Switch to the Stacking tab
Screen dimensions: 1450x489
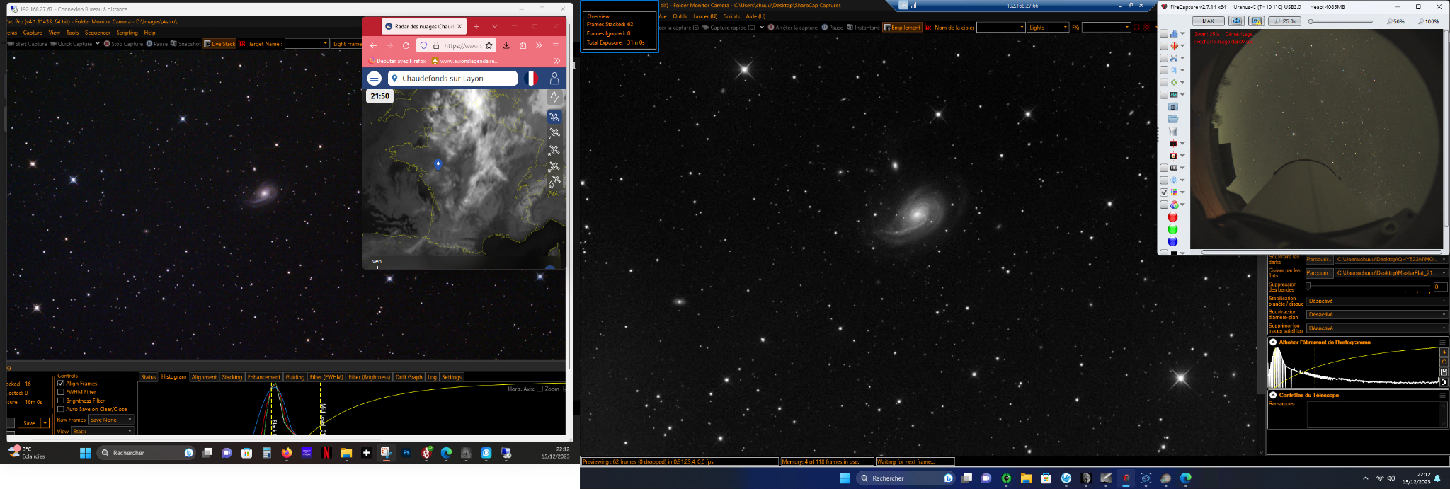(232, 377)
